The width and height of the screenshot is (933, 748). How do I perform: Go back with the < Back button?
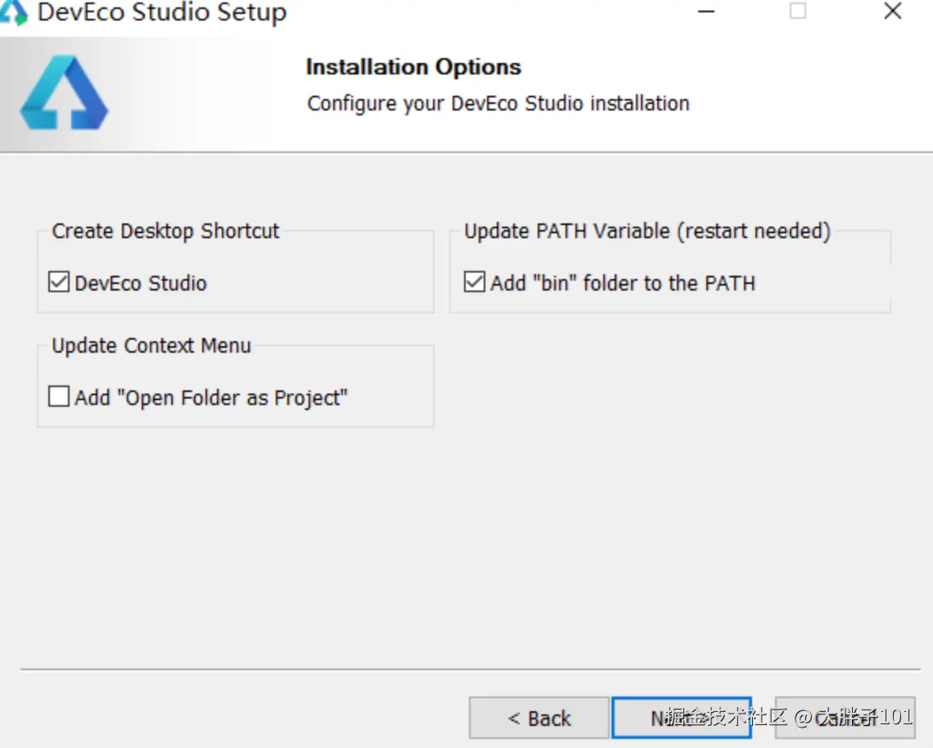(x=539, y=719)
